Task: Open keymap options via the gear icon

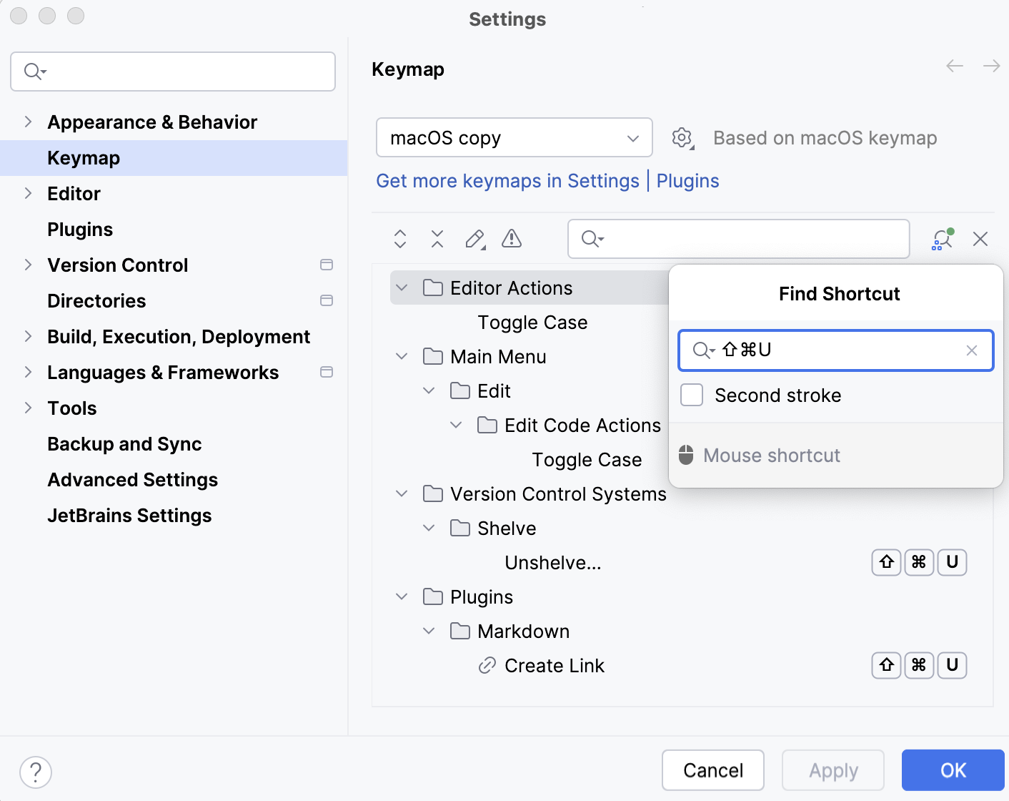Action: coord(682,137)
